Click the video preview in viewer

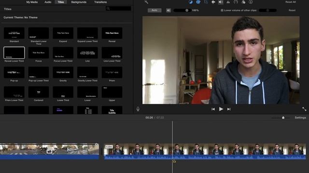pos(221,60)
